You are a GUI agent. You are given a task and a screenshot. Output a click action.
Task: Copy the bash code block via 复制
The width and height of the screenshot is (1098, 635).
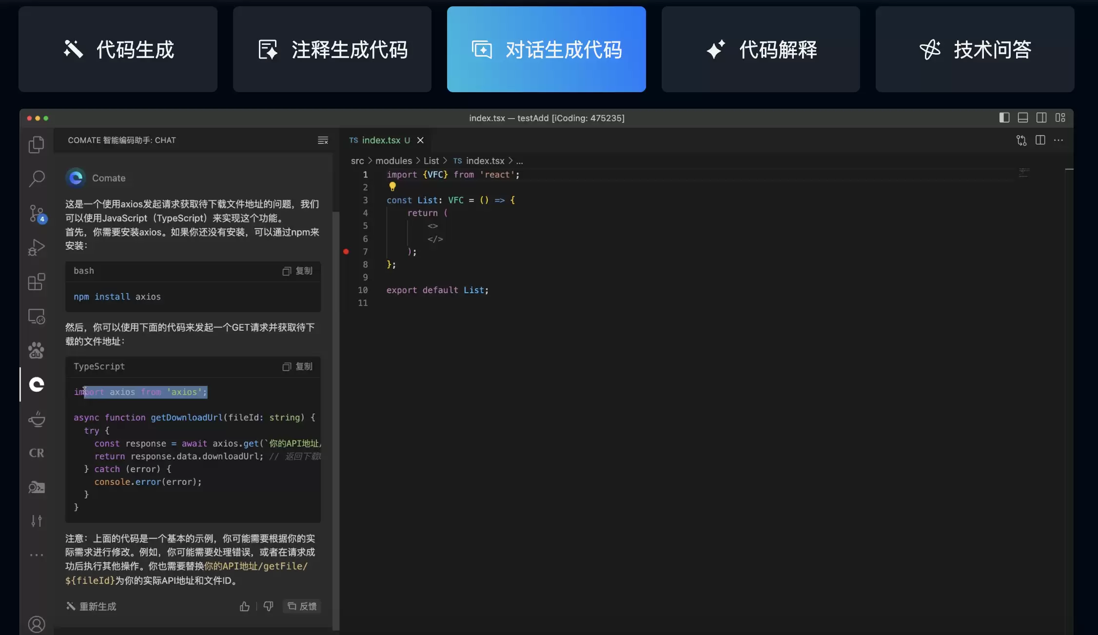coord(297,271)
